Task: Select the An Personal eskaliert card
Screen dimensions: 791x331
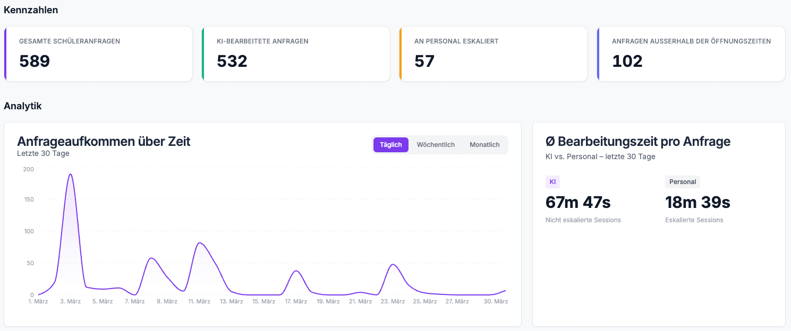Action: coord(494,53)
